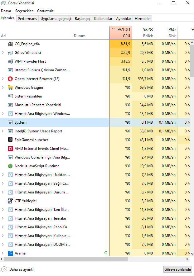Expand the Opera Internet Browser (13) group
Image resolution: width=194 pixels, height=276 pixels.
click(x=2, y=79)
